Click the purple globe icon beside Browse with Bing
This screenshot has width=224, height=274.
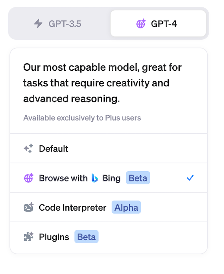pos(28,178)
